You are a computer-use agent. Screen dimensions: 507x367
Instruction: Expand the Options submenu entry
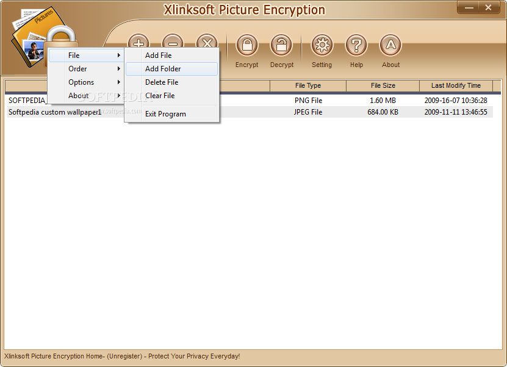coord(86,82)
